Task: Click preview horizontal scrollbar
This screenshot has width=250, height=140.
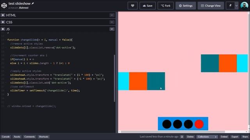Action: tap(173, 131)
